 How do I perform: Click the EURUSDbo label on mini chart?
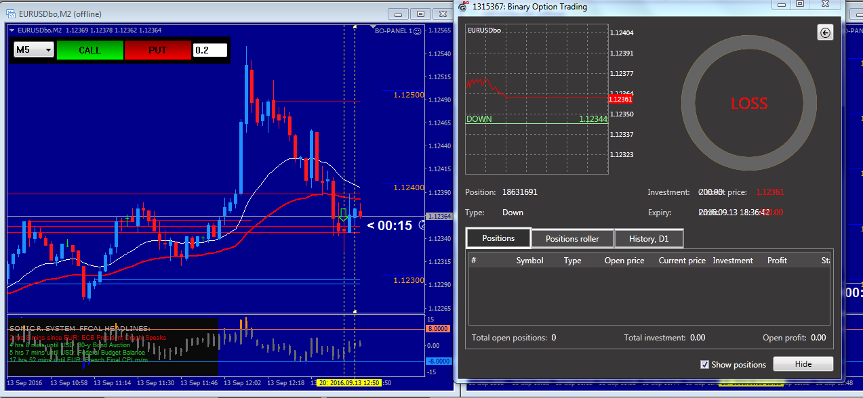pyautogui.click(x=484, y=30)
